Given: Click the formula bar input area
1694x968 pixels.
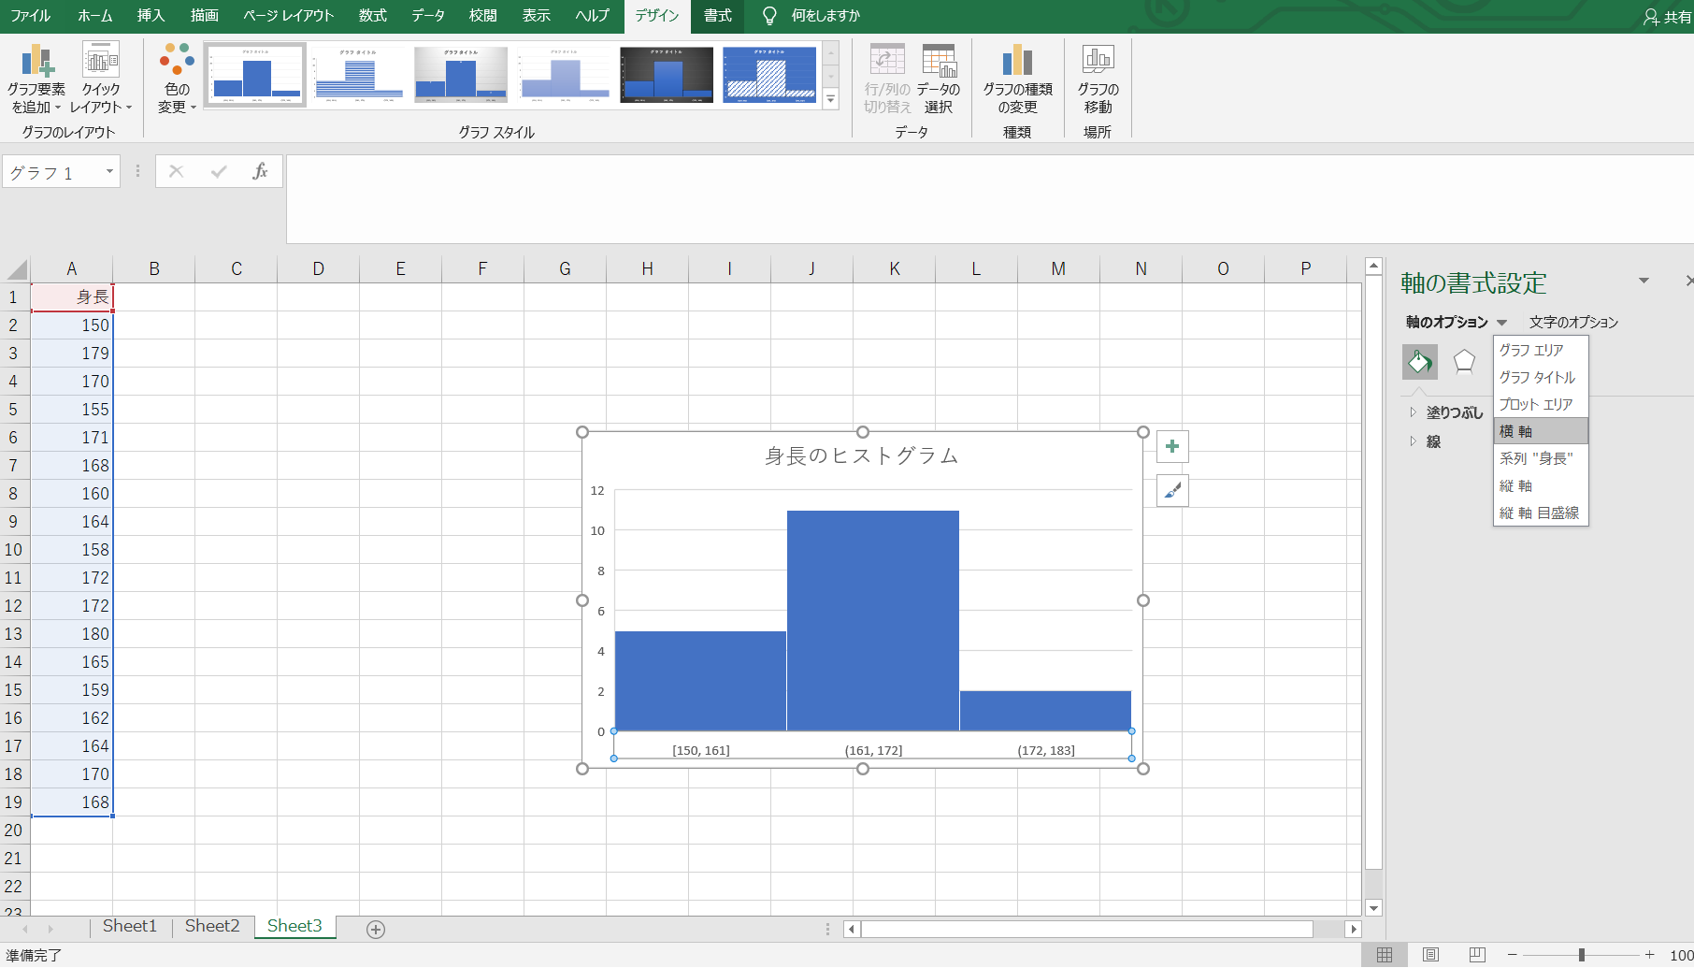Looking at the screenshot, I should tap(989, 199).
